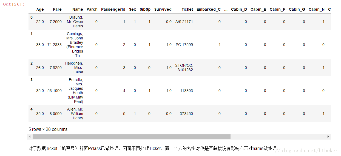This screenshot has height=156, width=341.
Task: Click the "5 rows × 28 columns" summary text
Action: [48, 129]
